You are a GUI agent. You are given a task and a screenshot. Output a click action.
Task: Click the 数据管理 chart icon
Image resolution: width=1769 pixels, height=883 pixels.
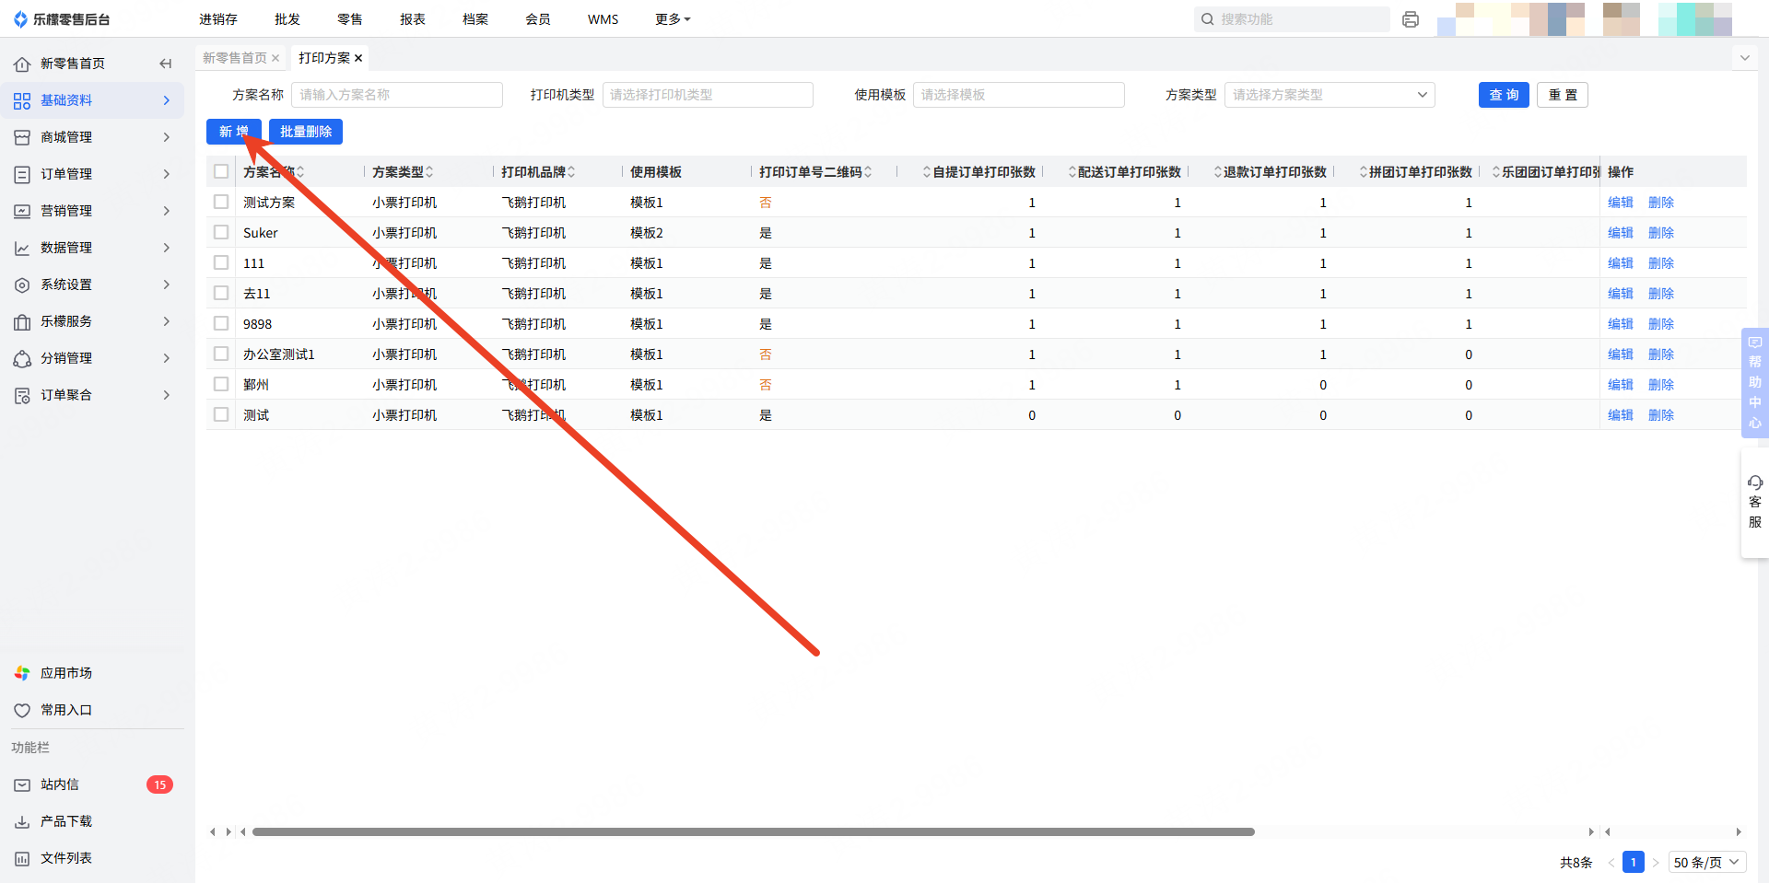point(22,248)
